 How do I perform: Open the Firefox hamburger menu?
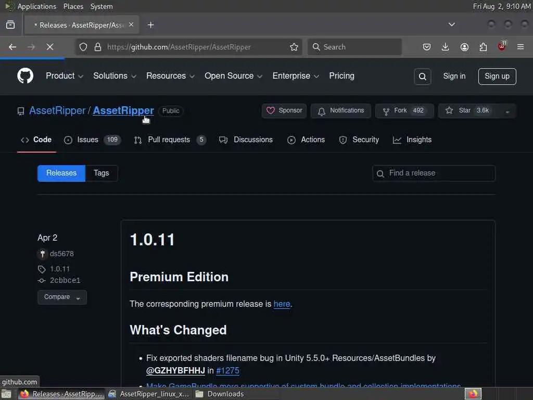[x=521, y=47]
